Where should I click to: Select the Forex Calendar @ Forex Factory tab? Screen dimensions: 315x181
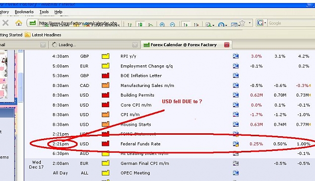click(x=186, y=45)
